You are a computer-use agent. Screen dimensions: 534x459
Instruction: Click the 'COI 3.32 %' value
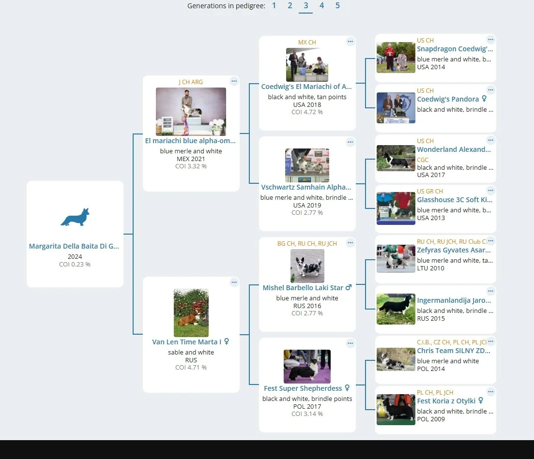191,166
